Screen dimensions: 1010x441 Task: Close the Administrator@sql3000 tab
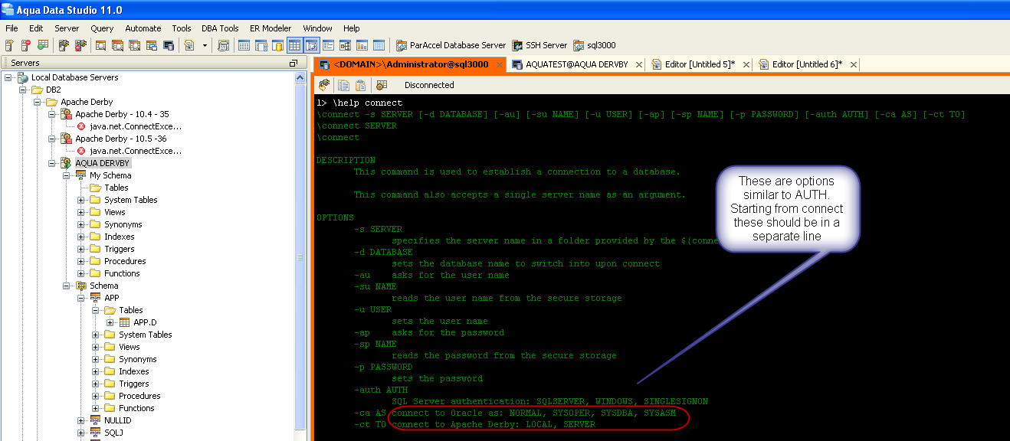point(499,64)
